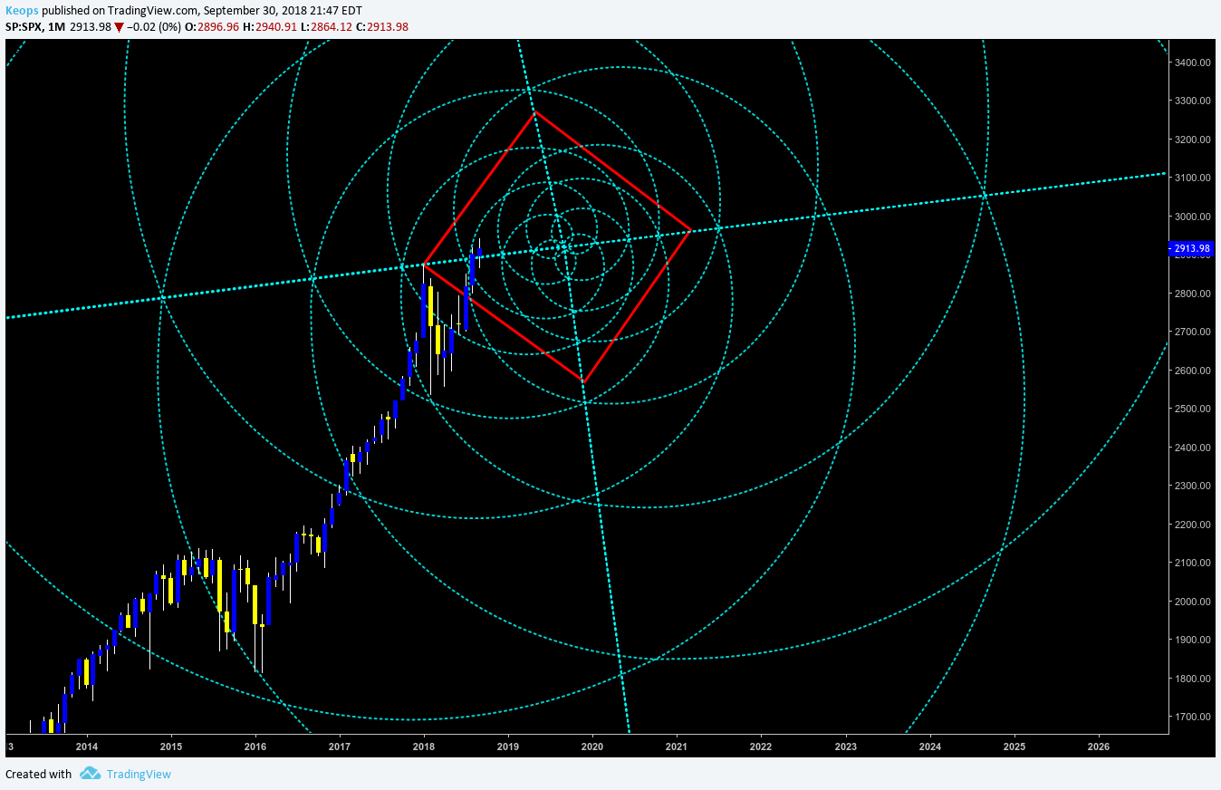Viewport: 1221px width, 790px height.
Task: Click the 3100.00 price axis label
Action: point(1193,178)
